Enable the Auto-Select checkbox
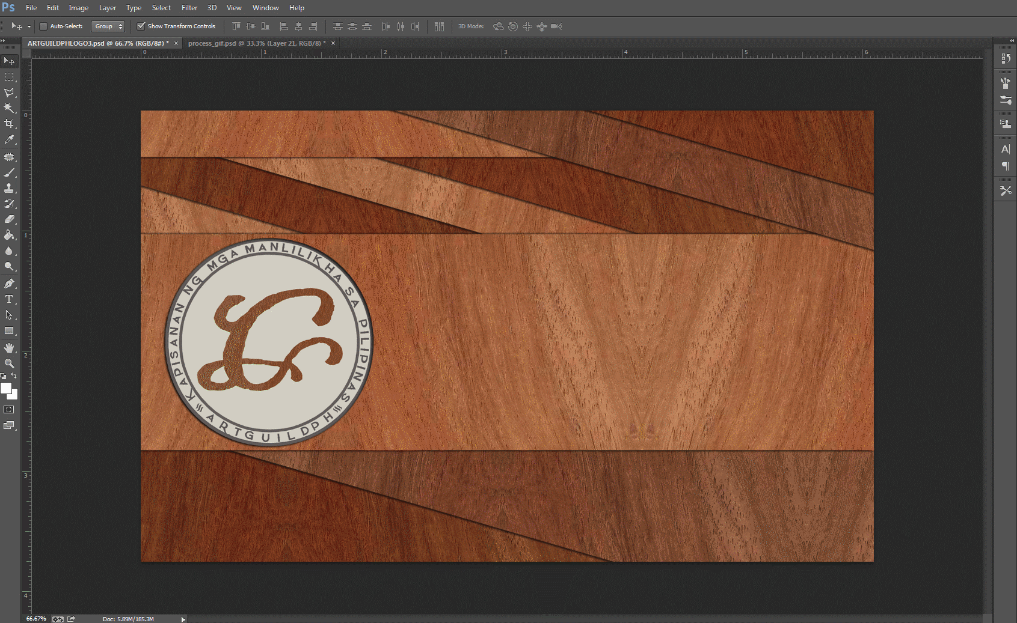 click(43, 26)
